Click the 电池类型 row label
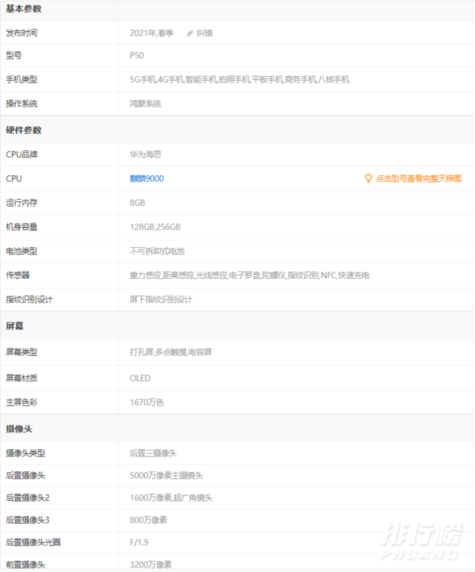The image size is (475, 572). (21, 251)
